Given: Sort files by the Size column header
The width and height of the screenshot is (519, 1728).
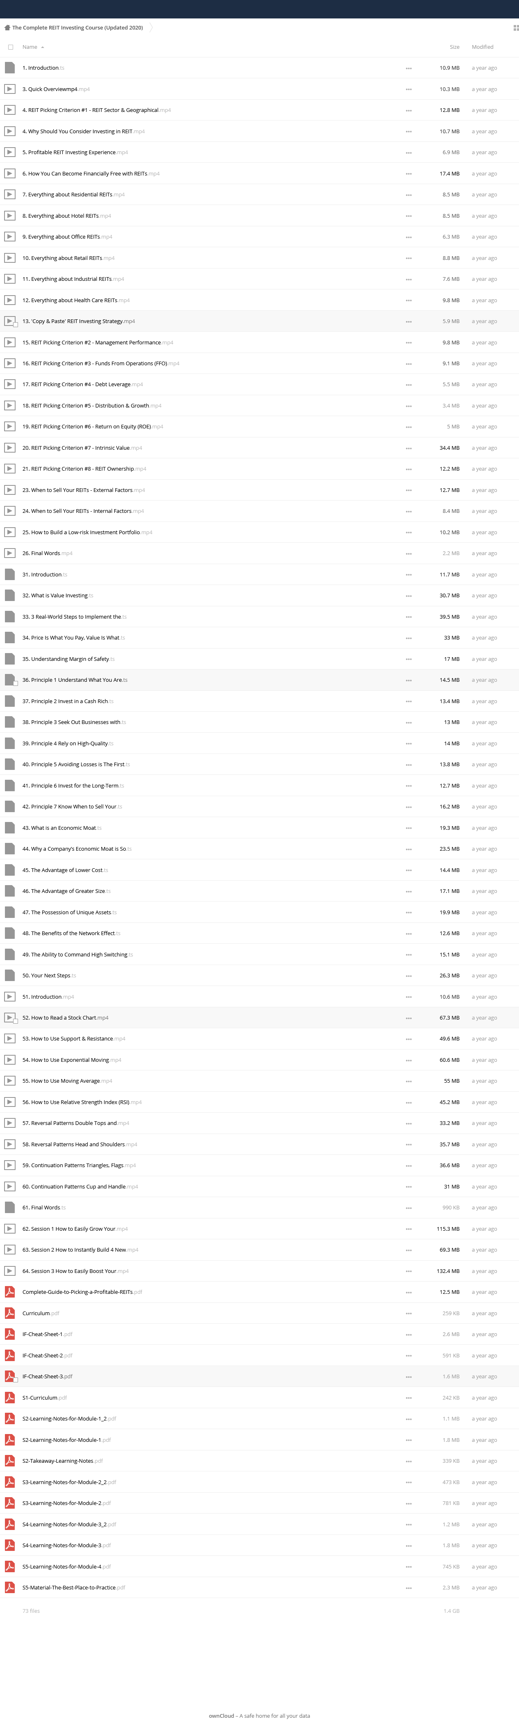Looking at the screenshot, I should pyautogui.click(x=454, y=47).
